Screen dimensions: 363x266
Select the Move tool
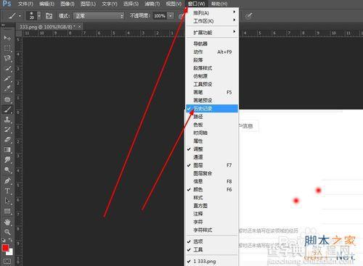click(7, 38)
